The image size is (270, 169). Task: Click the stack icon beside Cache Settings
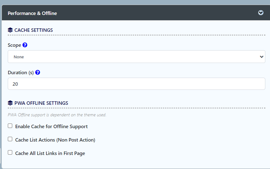[10, 30]
